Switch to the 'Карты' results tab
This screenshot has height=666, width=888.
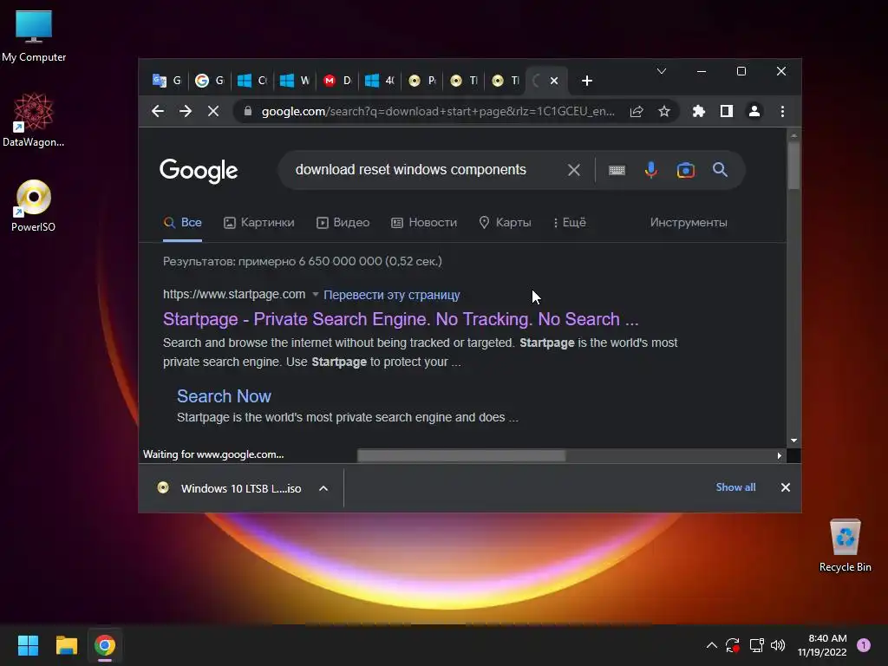point(505,223)
